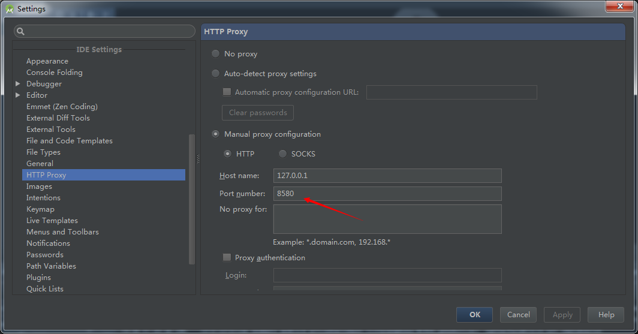Enable the Proxy authentication checkbox
638x334 pixels.
[x=227, y=257]
